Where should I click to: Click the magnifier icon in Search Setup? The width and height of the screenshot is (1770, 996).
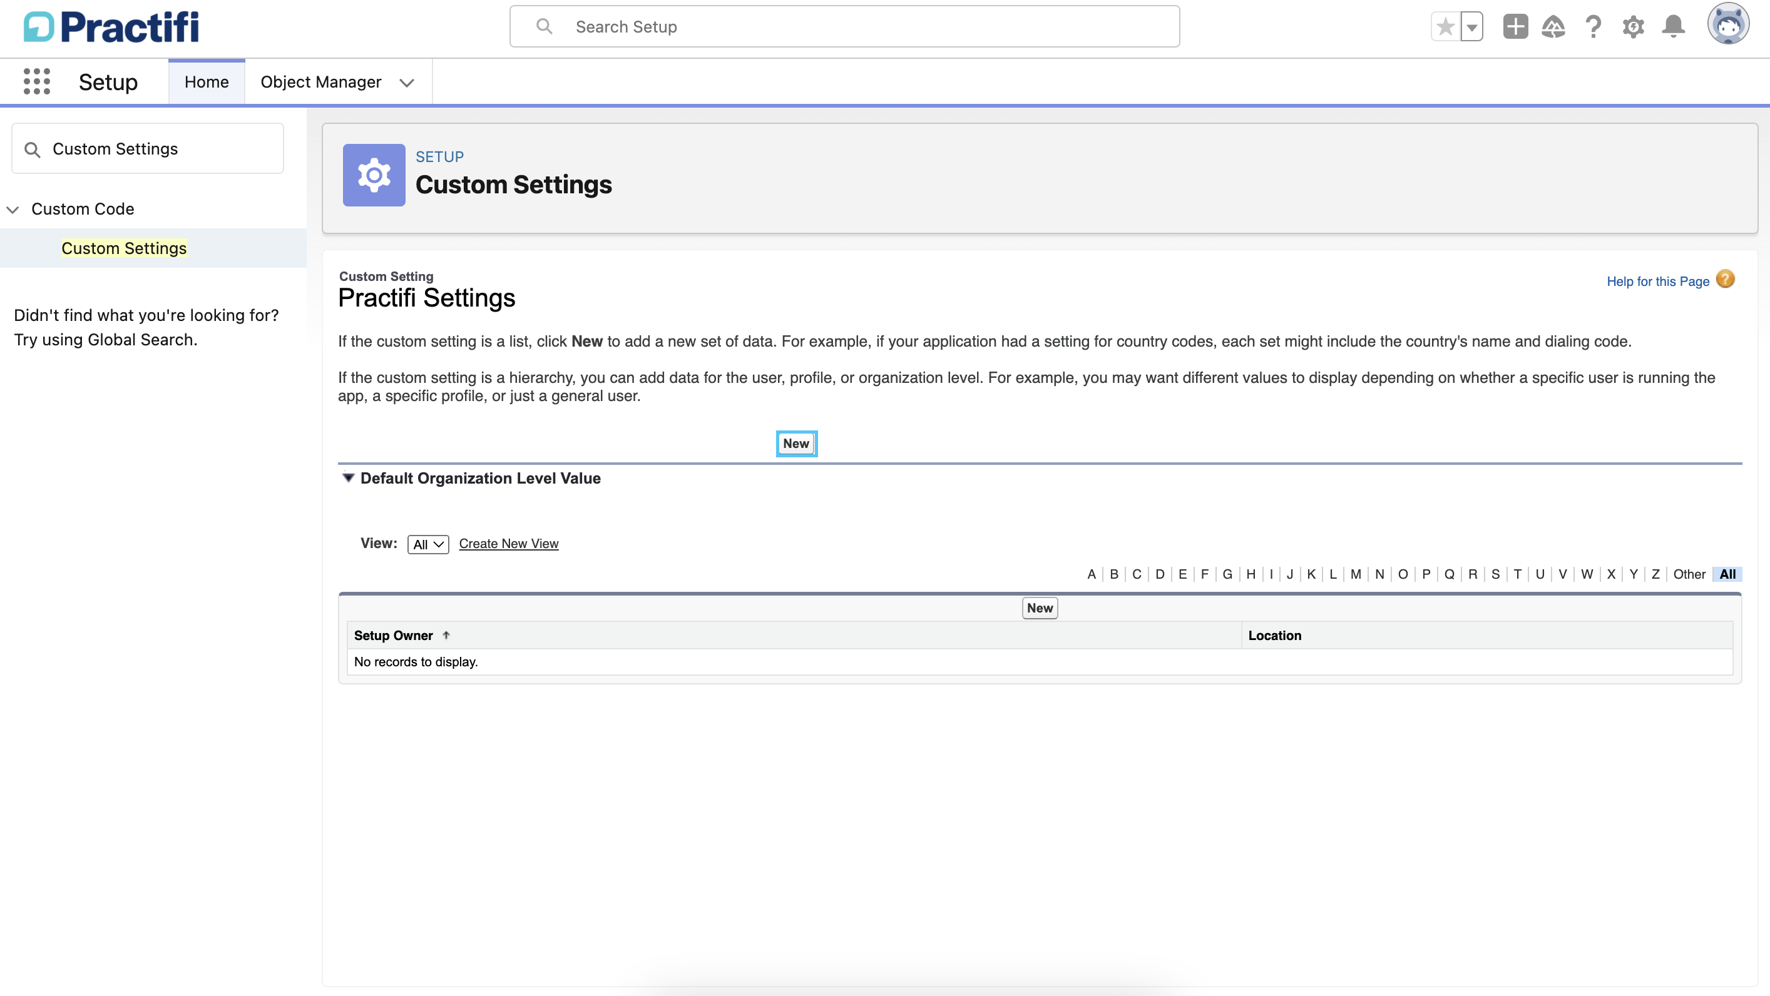coord(544,27)
